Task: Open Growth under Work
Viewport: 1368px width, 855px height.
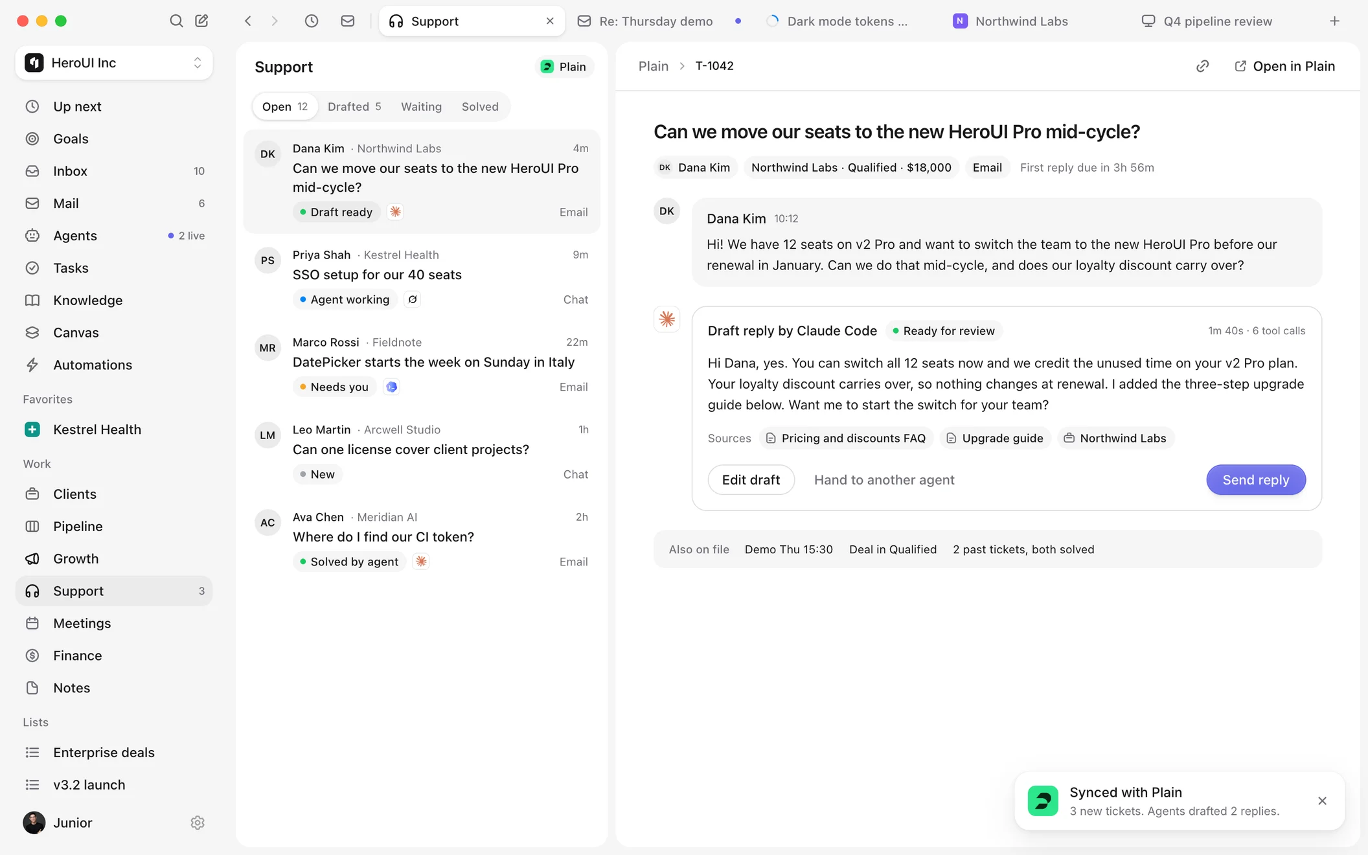Action: click(114, 559)
